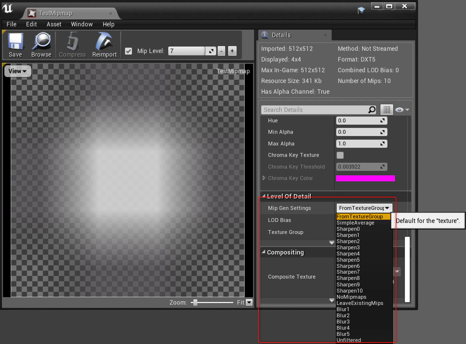Open the Window menu
The height and width of the screenshot is (344, 466).
click(82, 24)
